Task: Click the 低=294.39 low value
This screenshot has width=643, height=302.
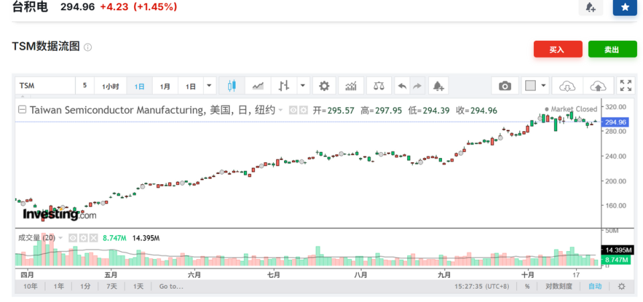Action: 429,110
